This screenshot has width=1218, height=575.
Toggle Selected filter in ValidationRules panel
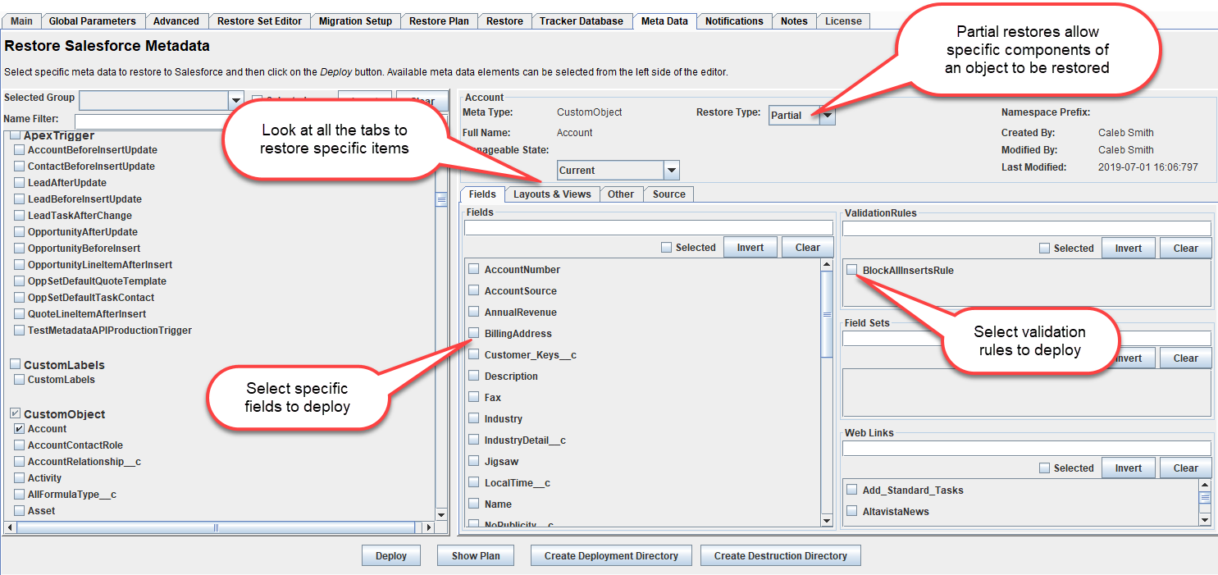[x=1045, y=249]
